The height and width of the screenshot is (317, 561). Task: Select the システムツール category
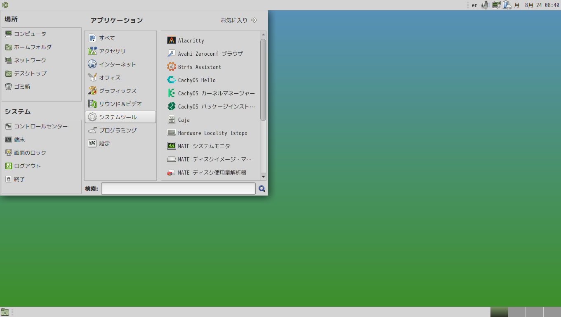coord(120,117)
